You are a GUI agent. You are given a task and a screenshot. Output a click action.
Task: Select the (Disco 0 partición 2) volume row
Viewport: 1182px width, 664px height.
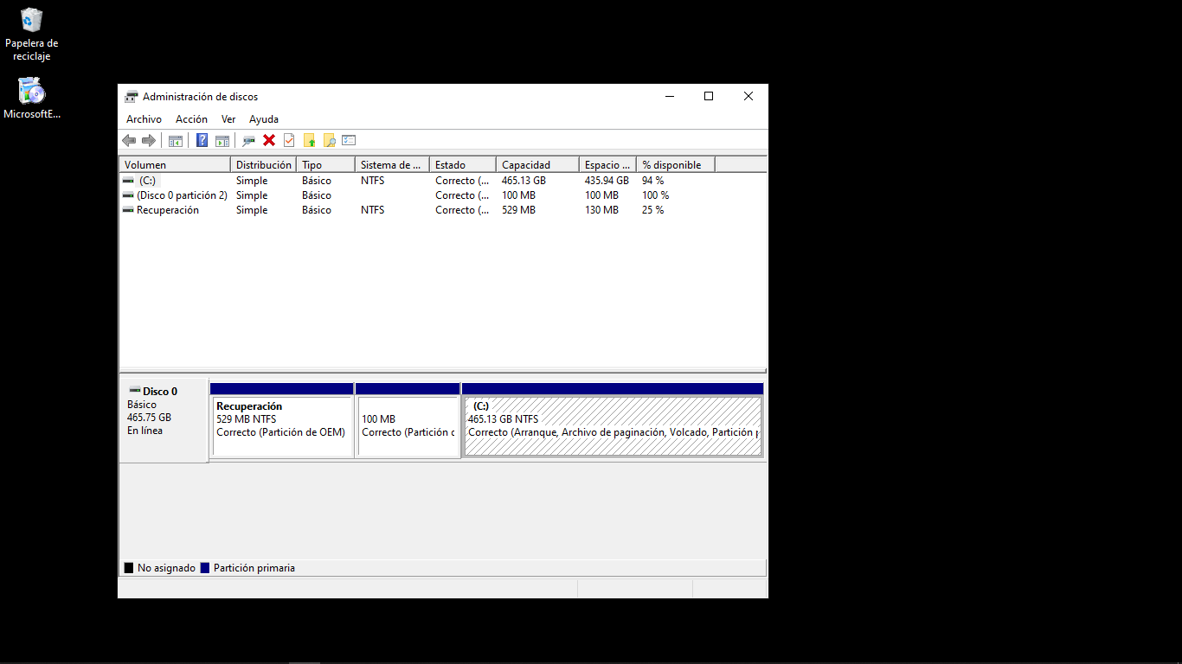point(442,195)
